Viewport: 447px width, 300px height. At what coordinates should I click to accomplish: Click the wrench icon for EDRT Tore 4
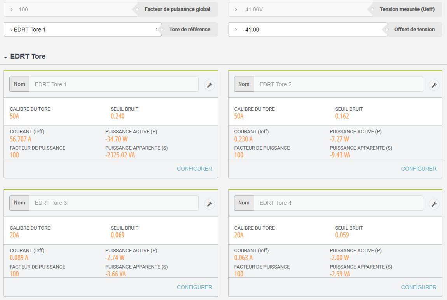click(x=434, y=204)
